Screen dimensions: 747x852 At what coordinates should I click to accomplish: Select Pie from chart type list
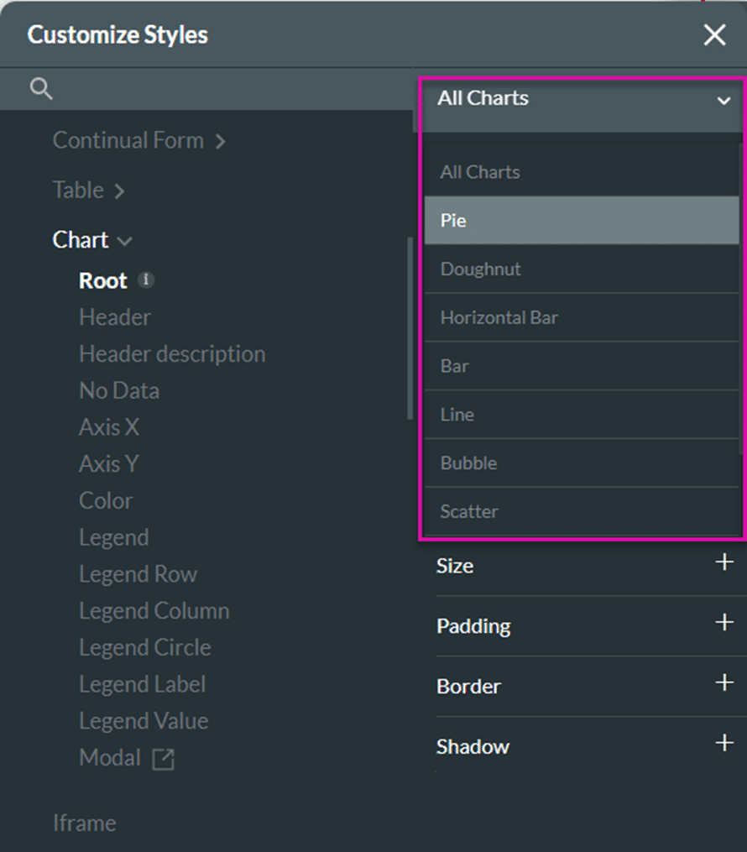point(581,221)
